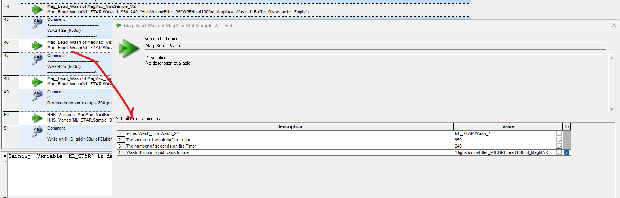Select the green arrow icon on line 48
Viewport: 620px width, 198px height.
click(x=38, y=82)
